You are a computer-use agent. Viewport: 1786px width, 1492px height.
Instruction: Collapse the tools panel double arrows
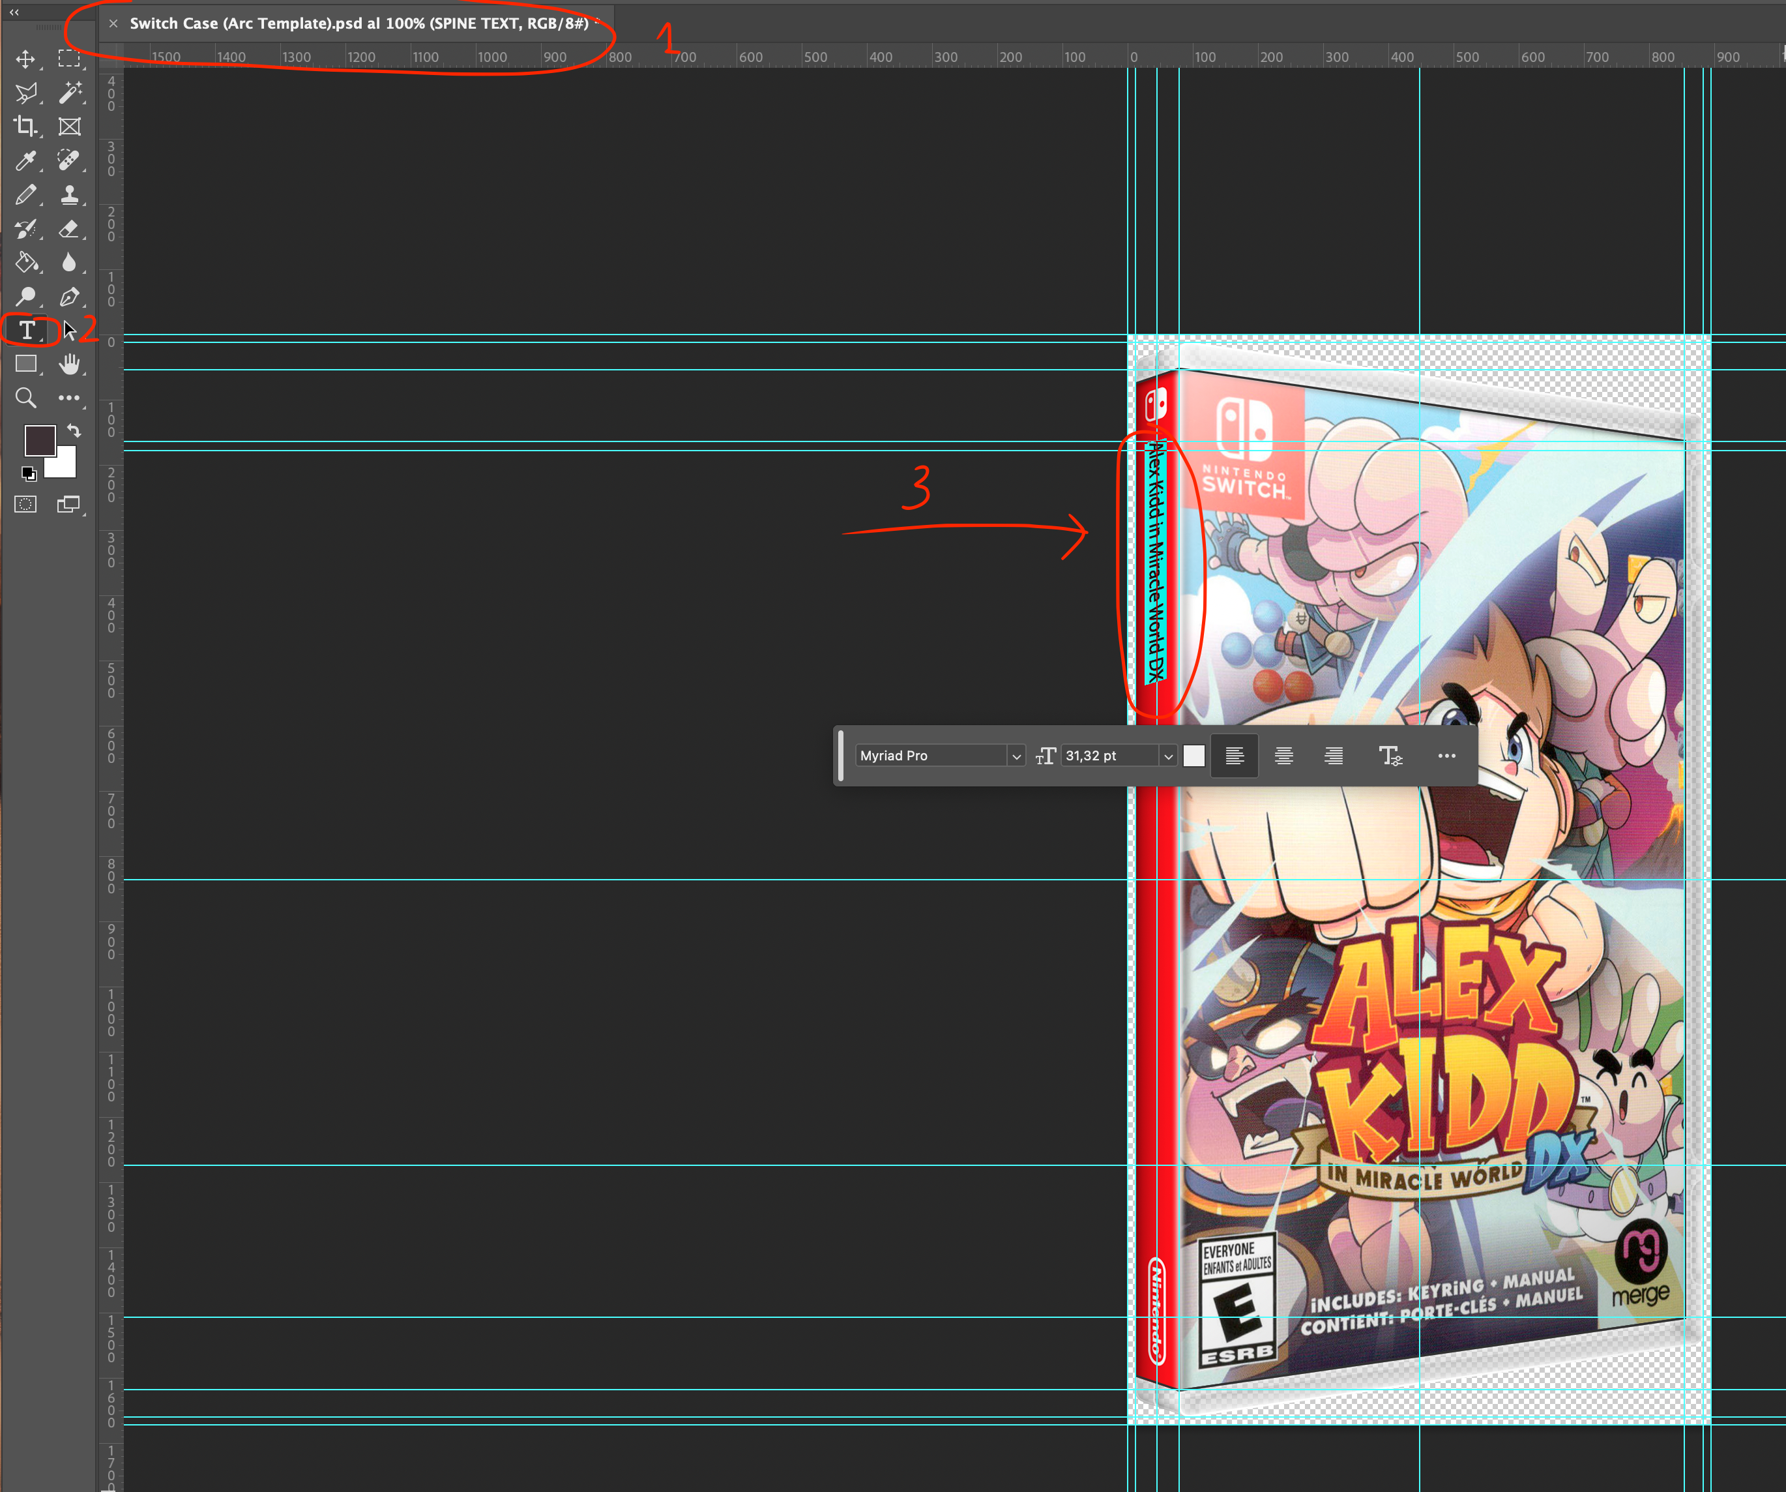(x=14, y=12)
